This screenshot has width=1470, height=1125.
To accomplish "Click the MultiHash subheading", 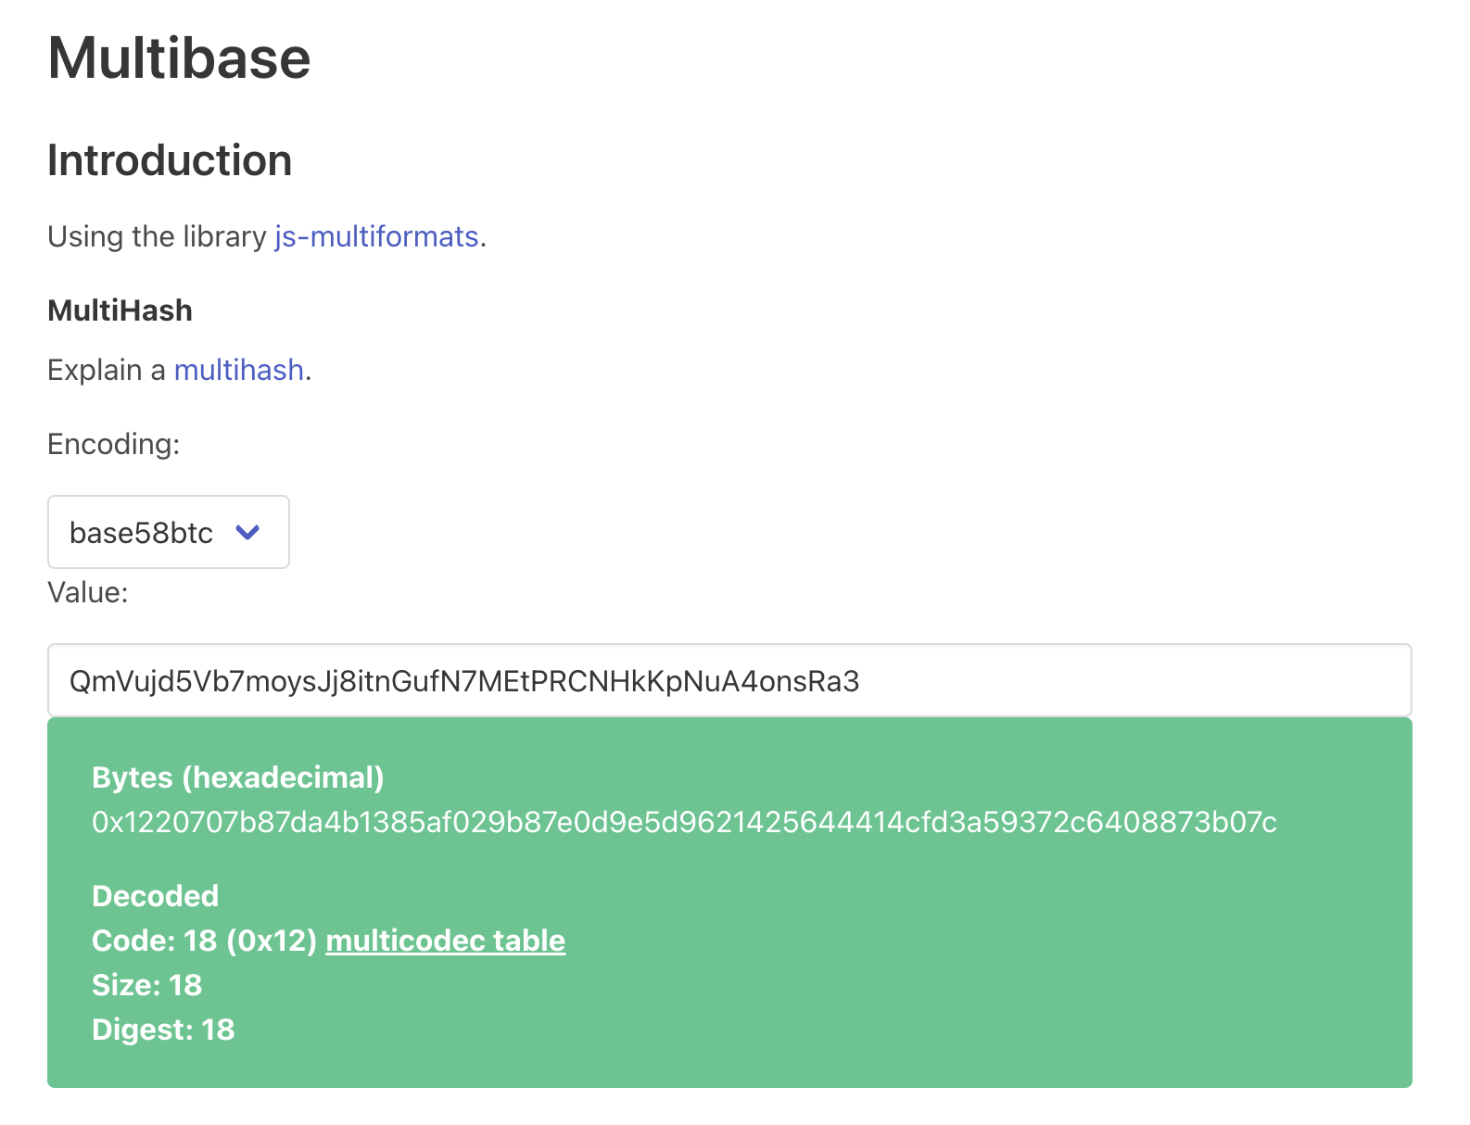I will click(x=119, y=310).
